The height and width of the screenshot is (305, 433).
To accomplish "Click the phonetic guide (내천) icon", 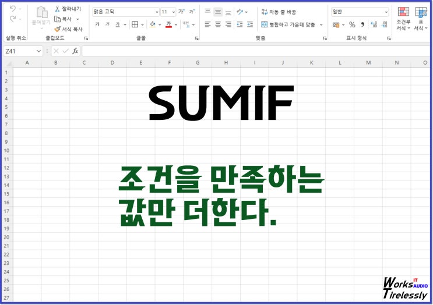I will (x=186, y=24).
